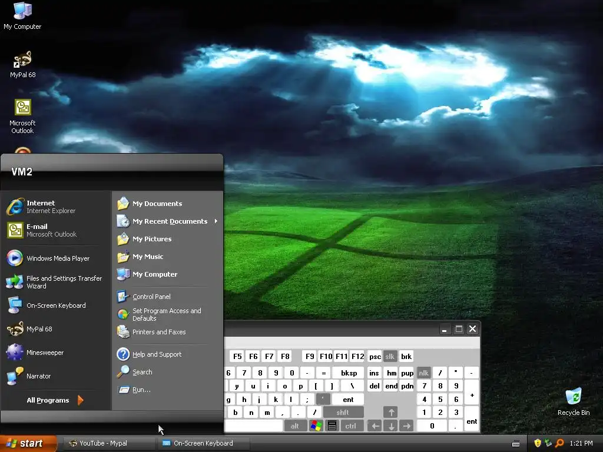Image resolution: width=603 pixels, height=452 pixels.
Task: Click the F5 key on On-Screen Keyboard
Action: pos(238,357)
